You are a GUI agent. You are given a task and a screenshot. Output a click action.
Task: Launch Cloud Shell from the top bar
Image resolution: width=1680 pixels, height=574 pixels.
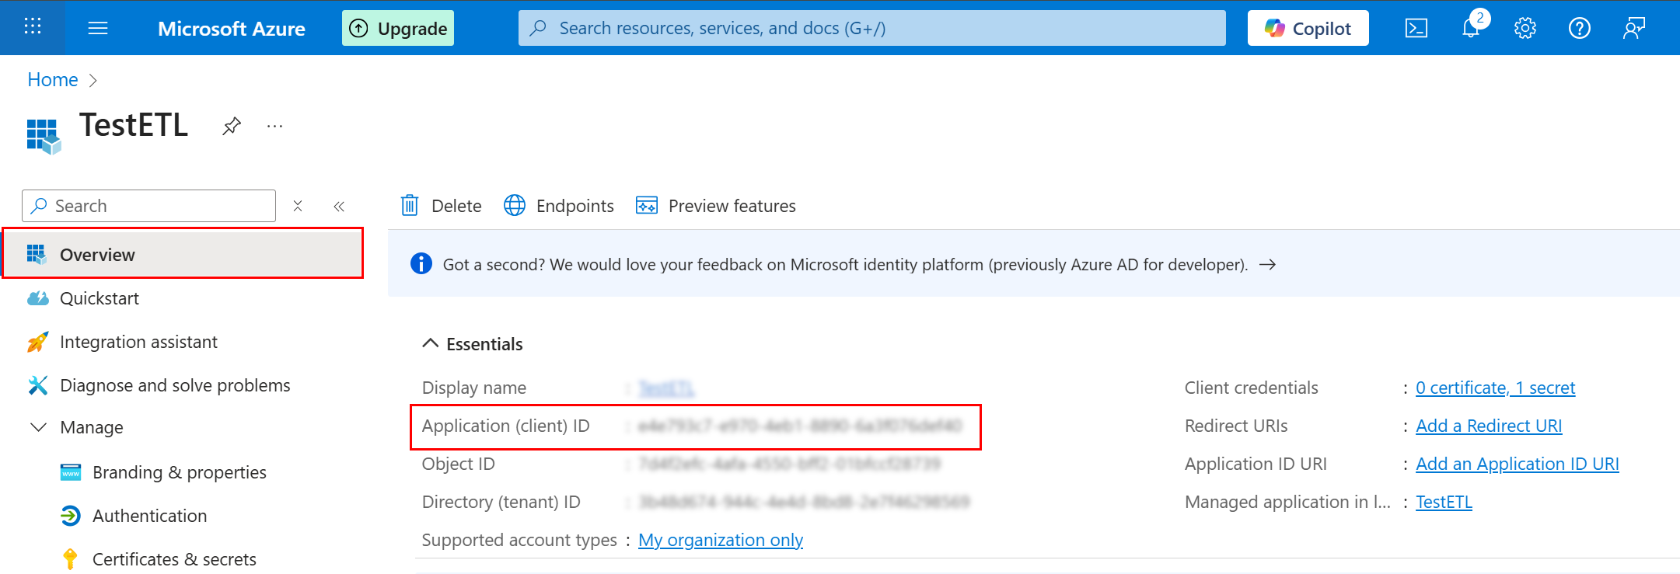[1416, 29]
